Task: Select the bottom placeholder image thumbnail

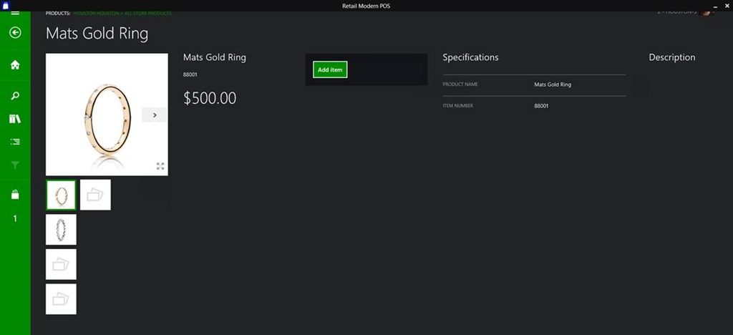Action: [61, 299]
